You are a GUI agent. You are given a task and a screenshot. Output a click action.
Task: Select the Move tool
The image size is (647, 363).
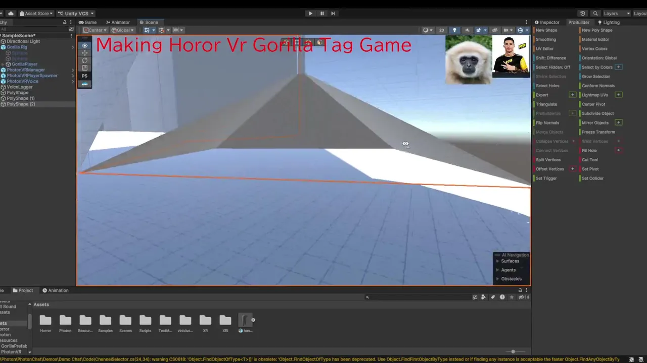(84, 53)
